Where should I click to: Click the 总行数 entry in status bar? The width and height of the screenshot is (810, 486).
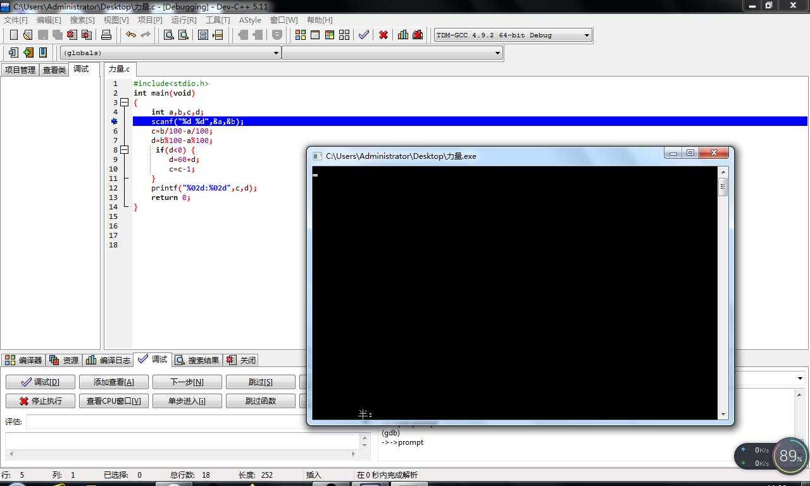pyautogui.click(x=190, y=475)
